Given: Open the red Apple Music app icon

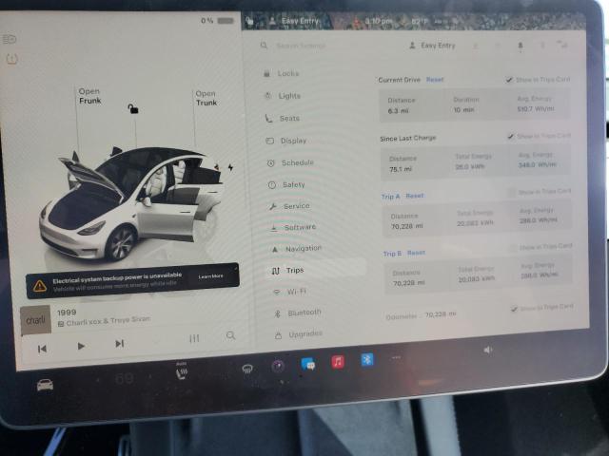Looking at the screenshot, I should coord(338,362).
